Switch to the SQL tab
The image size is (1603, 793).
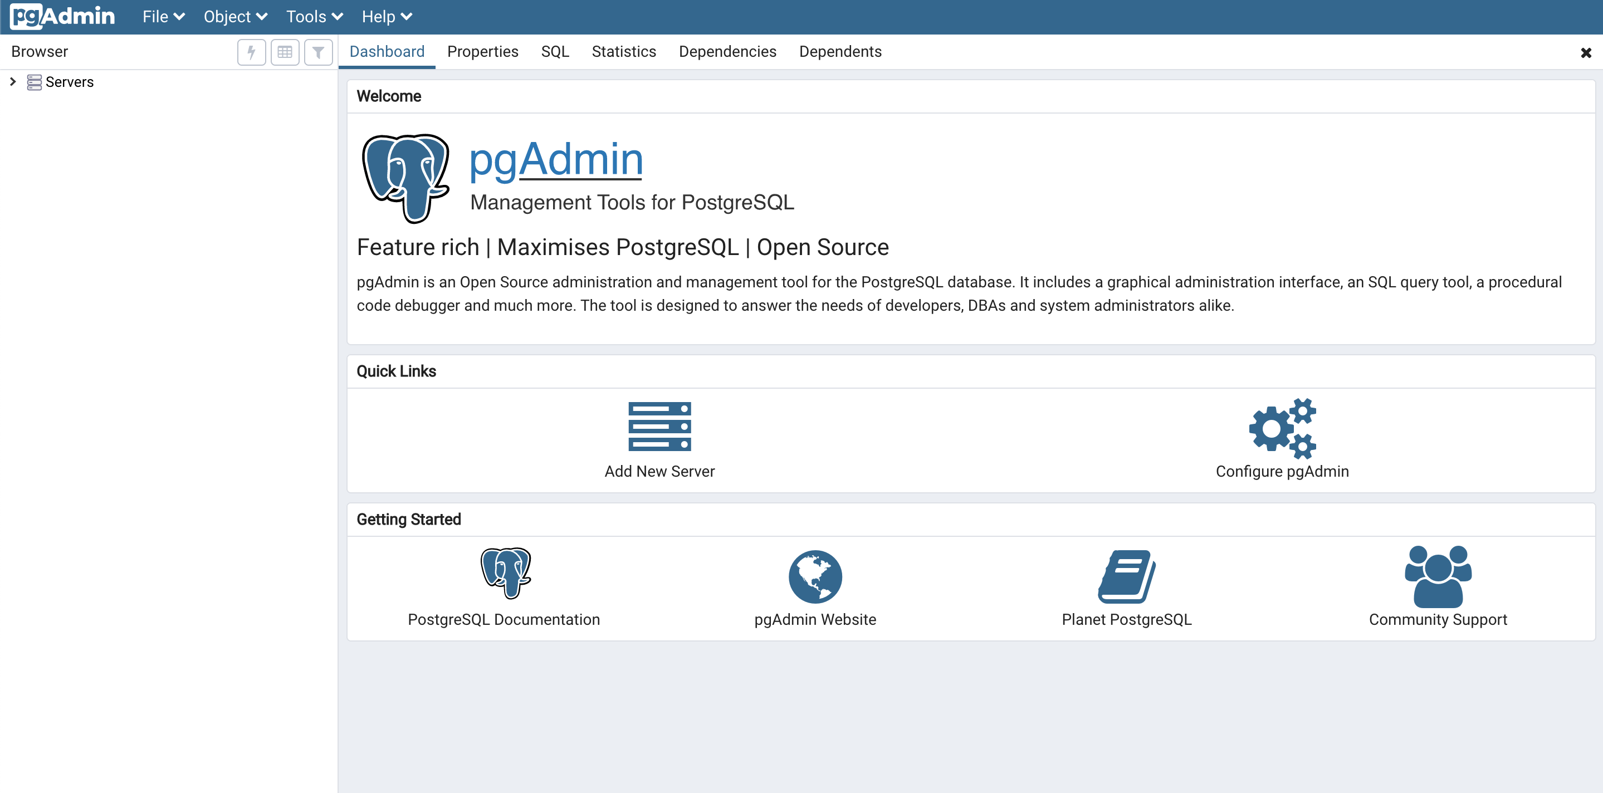pyautogui.click(x=554, y=52)
